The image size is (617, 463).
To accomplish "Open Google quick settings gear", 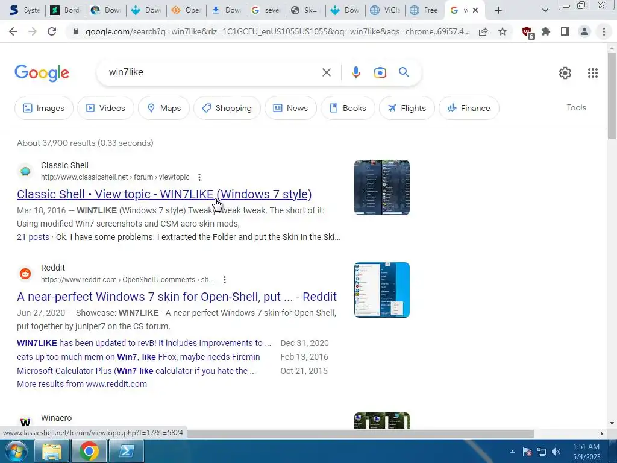I will tap(565, 73).
